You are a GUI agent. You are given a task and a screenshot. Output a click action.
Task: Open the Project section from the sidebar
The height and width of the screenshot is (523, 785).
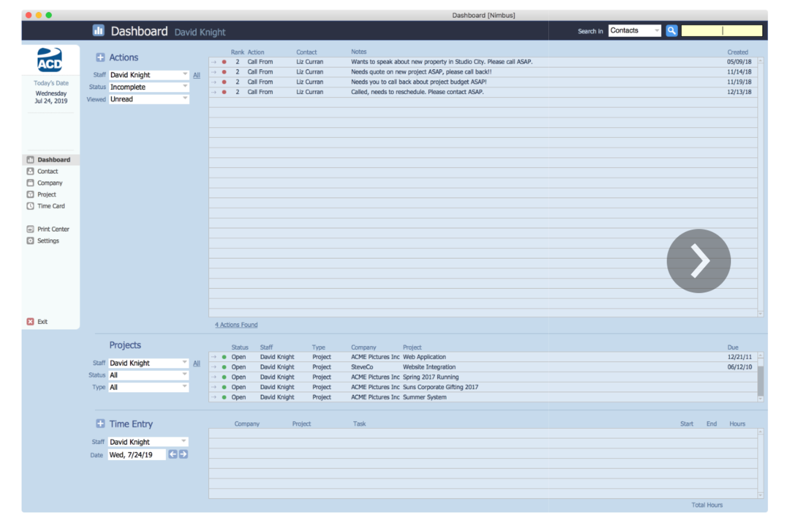tap(48, 194)
